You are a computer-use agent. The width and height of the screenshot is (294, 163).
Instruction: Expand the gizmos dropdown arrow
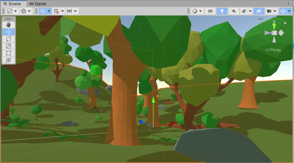tap(289, 11)
